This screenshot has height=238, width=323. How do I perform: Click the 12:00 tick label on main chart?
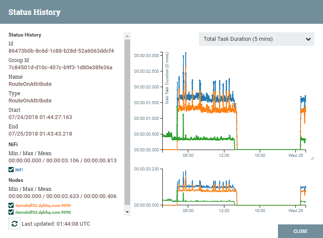pos(224,156)
